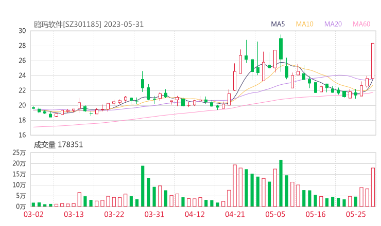Click the price axis value 24
The height and width of the screenshot is (226, 381).
pos(22,76)
